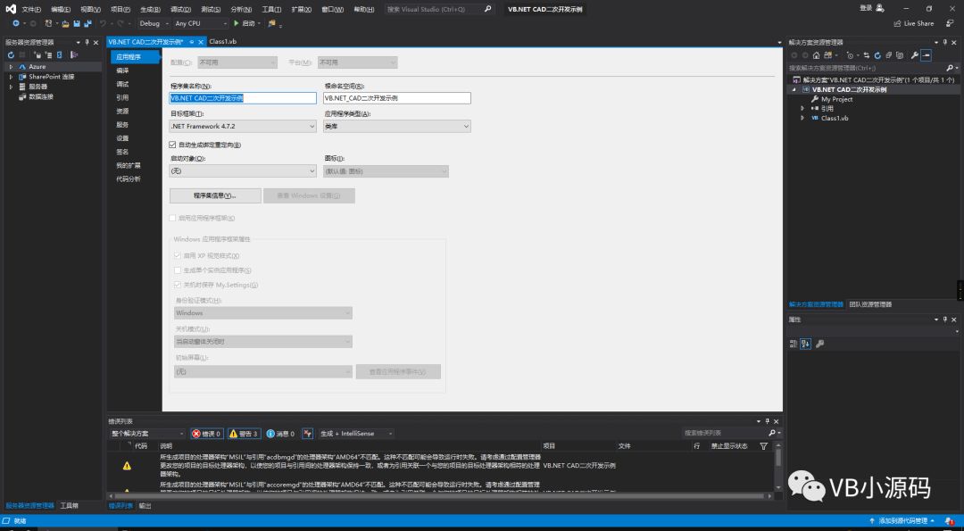Image resolution: width=964 pixels, height=531 pixels.
Task: Switch to the 团队资源管理器 tab
Action: pos(870,304)
